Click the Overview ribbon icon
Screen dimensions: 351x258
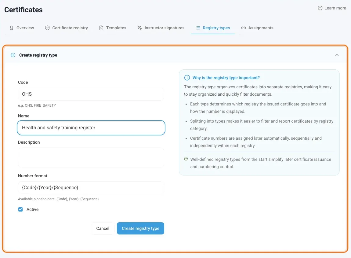pyautogui.click(x=11, y=28)
